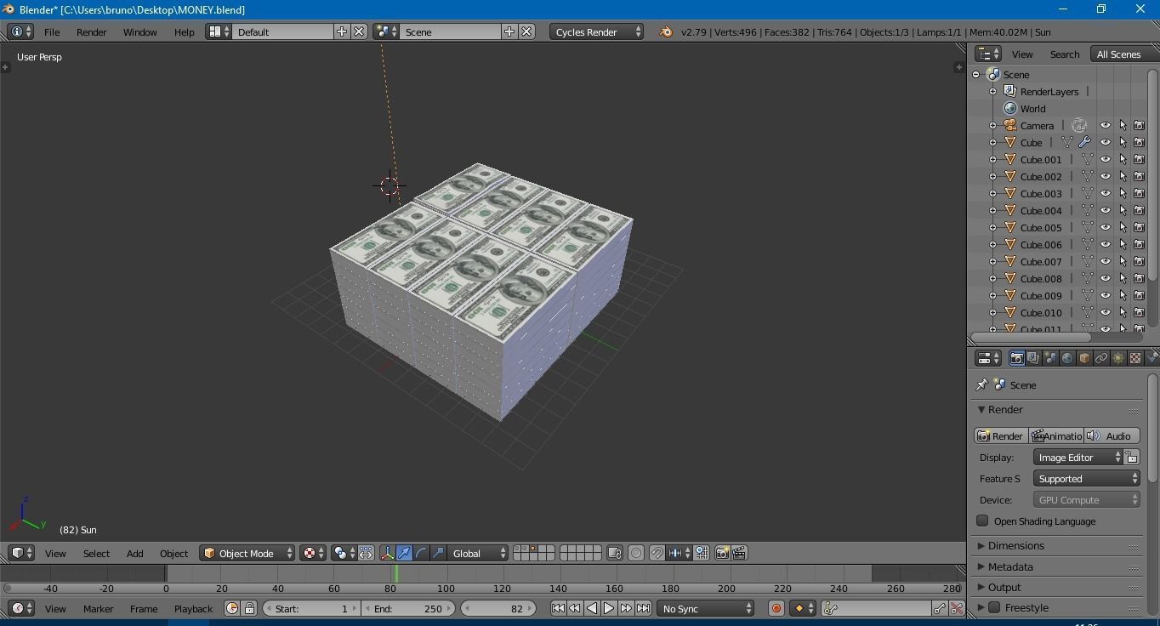Open the Global transform orientation dropdown
Screen dimensions: 1160x626
[x=478, y=553]
